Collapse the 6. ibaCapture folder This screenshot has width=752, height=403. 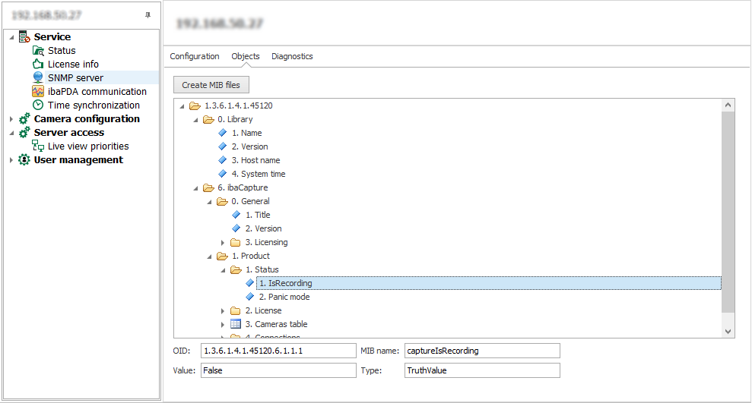(x=195, y=188)
